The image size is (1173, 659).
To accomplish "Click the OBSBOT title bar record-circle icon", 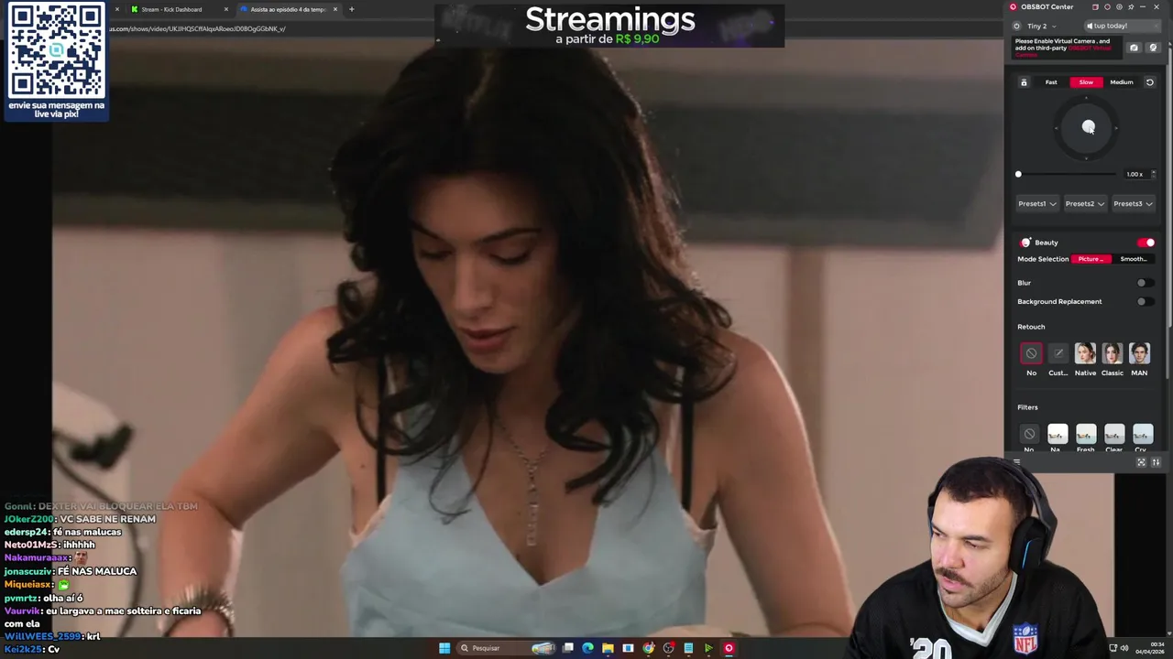I will click(x=1107, y=7).
